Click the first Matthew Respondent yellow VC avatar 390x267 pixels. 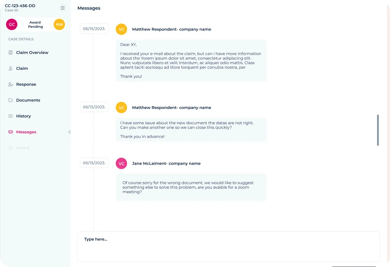pyautogui.click(x=121, y=29)
